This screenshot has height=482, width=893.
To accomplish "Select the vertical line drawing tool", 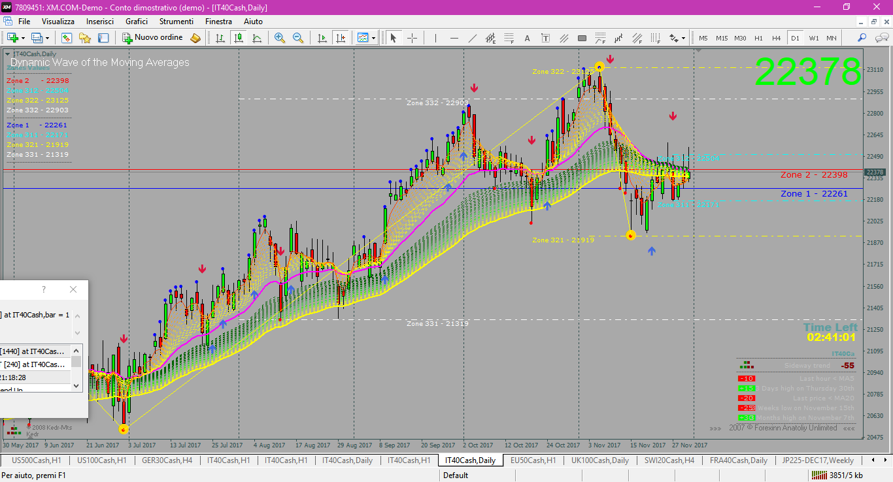I will (436, 38).
